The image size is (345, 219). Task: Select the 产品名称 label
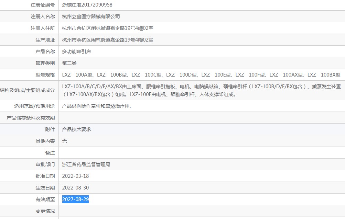click(x=45, y=51)
